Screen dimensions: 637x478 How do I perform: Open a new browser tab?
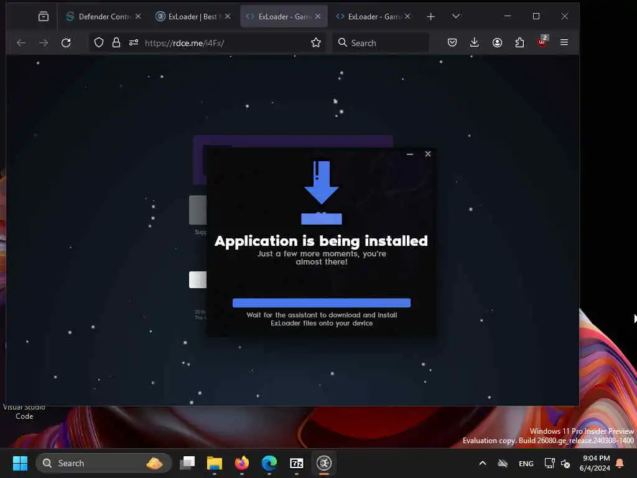tap(431, 16)
